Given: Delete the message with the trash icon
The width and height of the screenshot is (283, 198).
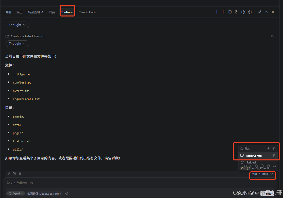Looking at the screenshot, I should tap(257, 166).
